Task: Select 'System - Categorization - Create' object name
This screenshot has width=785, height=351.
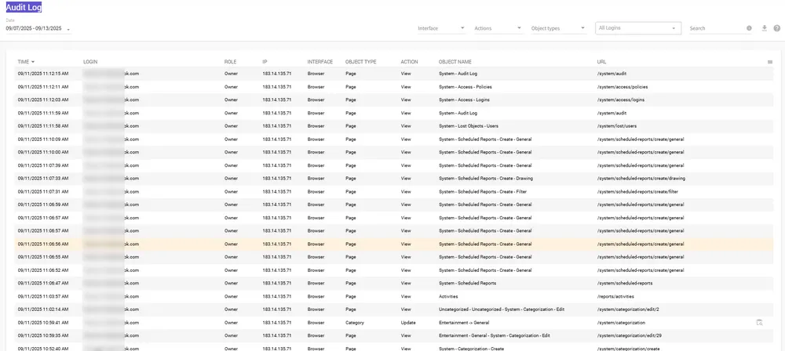Action: (471, 349)
